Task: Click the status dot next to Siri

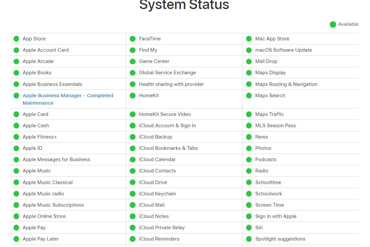Action: pyautogui.click(x=249, y=228)
